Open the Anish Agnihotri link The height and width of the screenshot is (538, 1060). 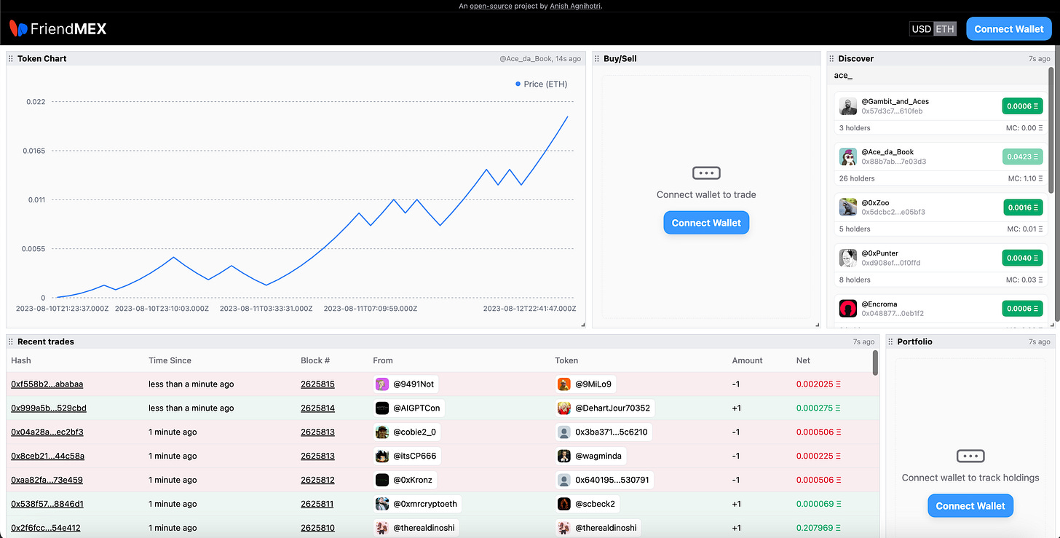(576, 6)
